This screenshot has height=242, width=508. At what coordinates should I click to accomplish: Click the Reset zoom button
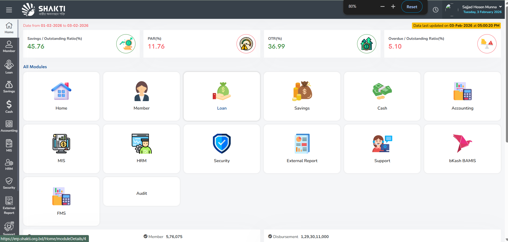411,6
